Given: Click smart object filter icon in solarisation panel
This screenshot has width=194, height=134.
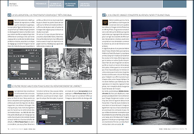Looking at the screenshot, I should point(36,50).
